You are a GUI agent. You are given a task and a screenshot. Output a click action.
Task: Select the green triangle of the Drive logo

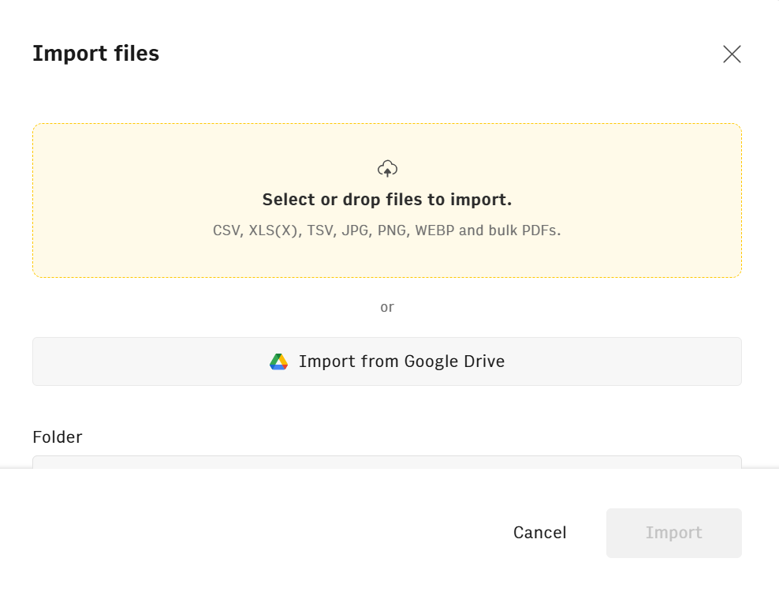pyautogui.click(x=273, y=359)
